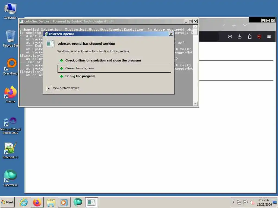Launch Internet Explorer from taskbar
Image resolution: width=278 pixels, height=208 pixels.
tap(24, 202)
